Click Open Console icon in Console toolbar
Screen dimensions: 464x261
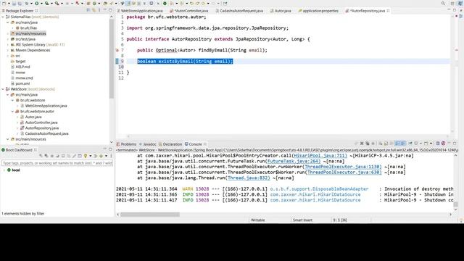click(x=426, y=144)
